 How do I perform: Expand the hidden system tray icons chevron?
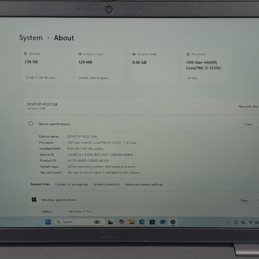228,222
